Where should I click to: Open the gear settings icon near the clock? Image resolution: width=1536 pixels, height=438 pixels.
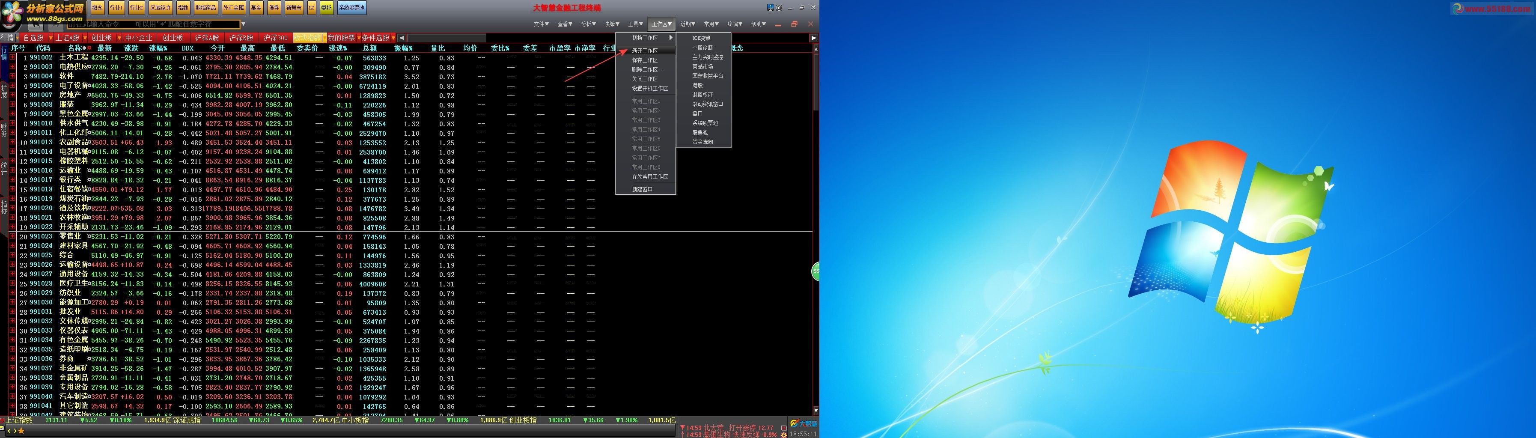783,435
